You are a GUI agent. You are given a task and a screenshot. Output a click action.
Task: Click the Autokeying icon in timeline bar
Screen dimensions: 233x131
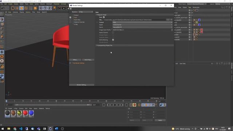click(139, 105)
